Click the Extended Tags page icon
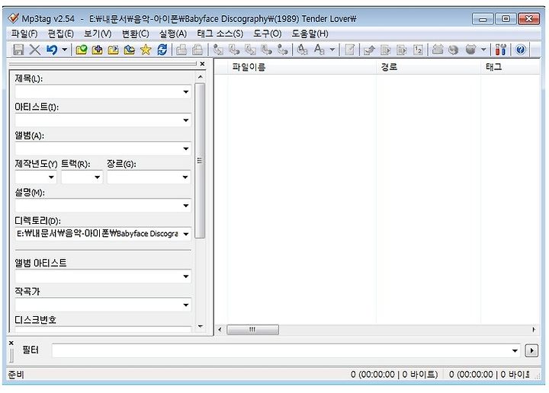Image resolution: width=549 pixels, height=393 pixels. (x=349, y=50)
